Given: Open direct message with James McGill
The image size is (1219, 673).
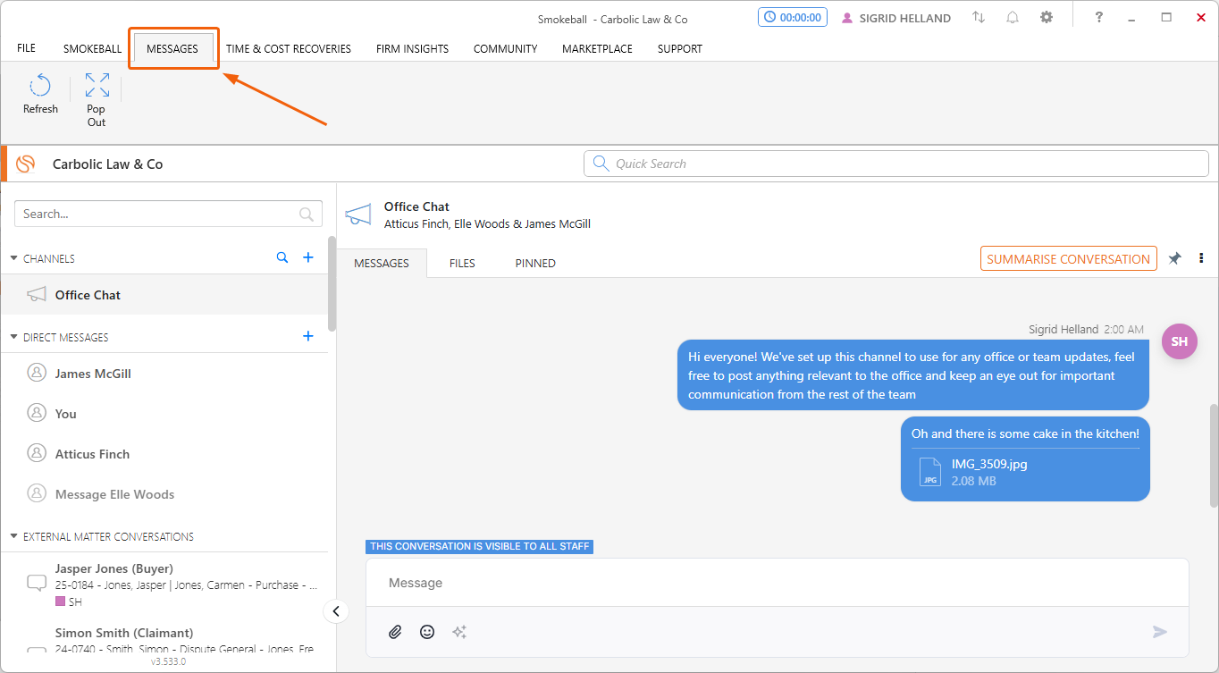Looking at the screenshot, I should coord(164,374).
